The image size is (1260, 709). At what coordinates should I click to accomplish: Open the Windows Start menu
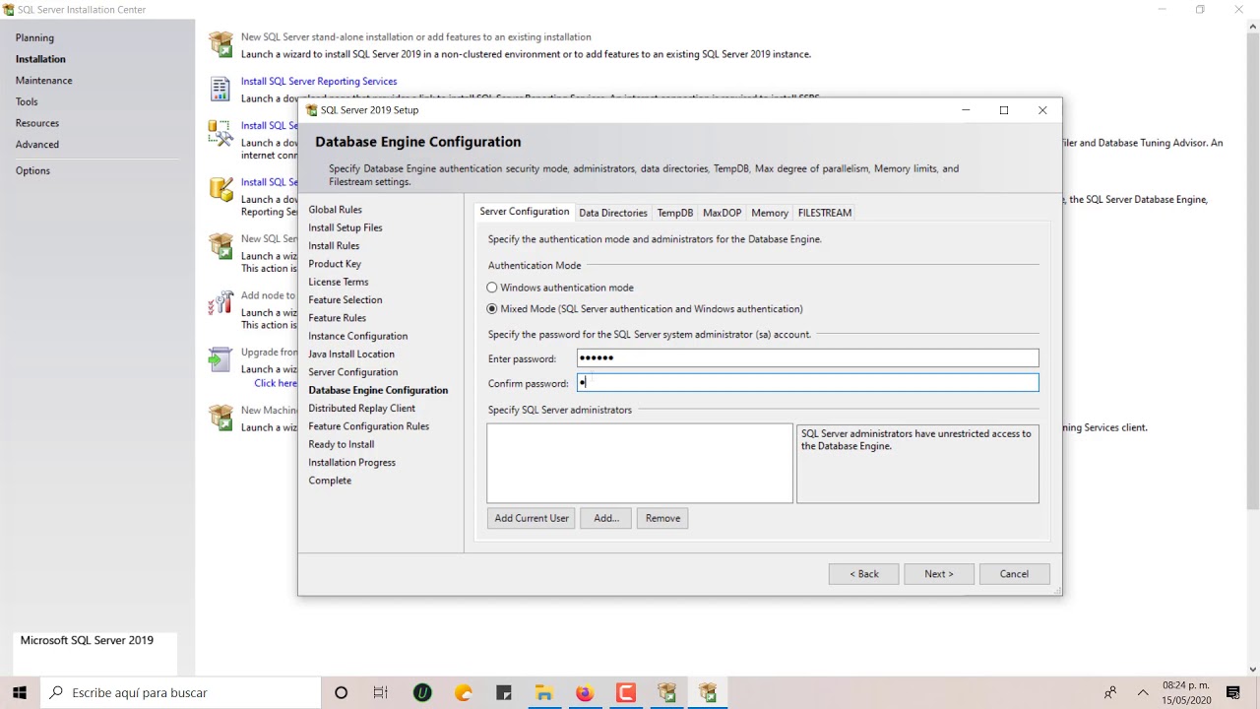point(20,692)
